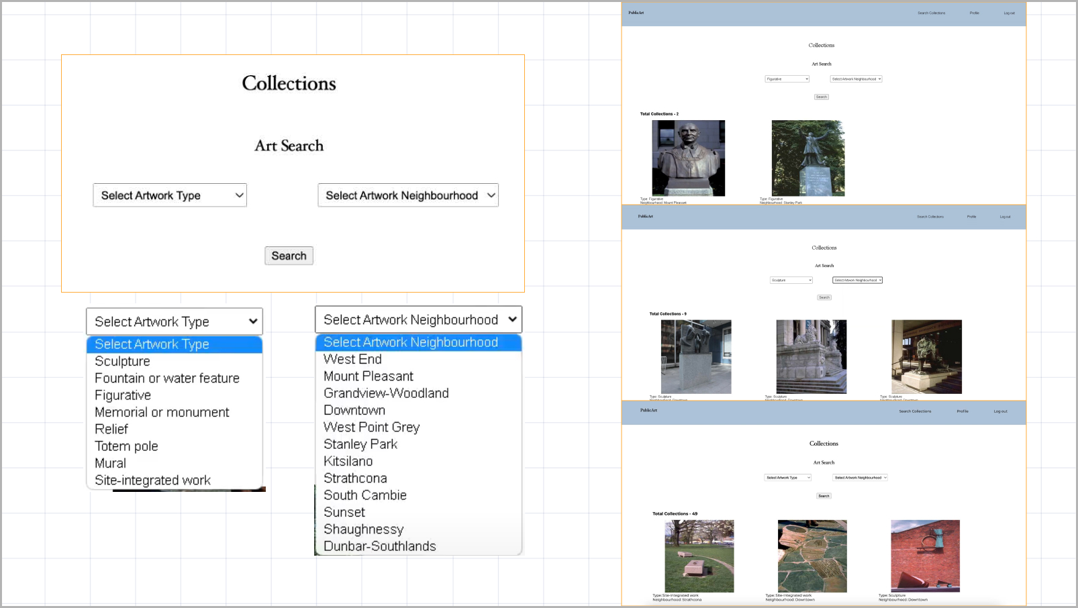The height and width of the screenshot is (608, 1078).
Task: Click Log out on the Figurative results page
Action: click(x=1009, y=13)
